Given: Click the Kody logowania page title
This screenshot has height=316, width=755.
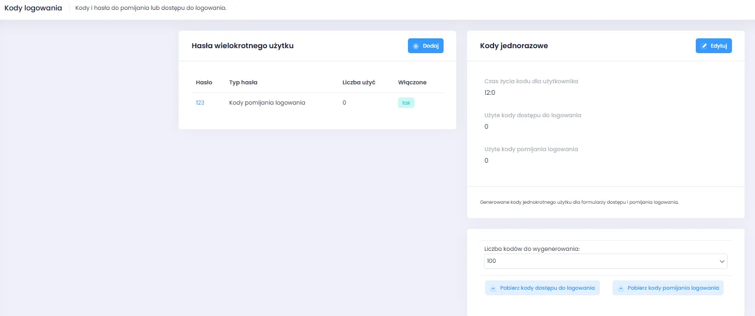Looking at the screenshot, I should (33, 8).
